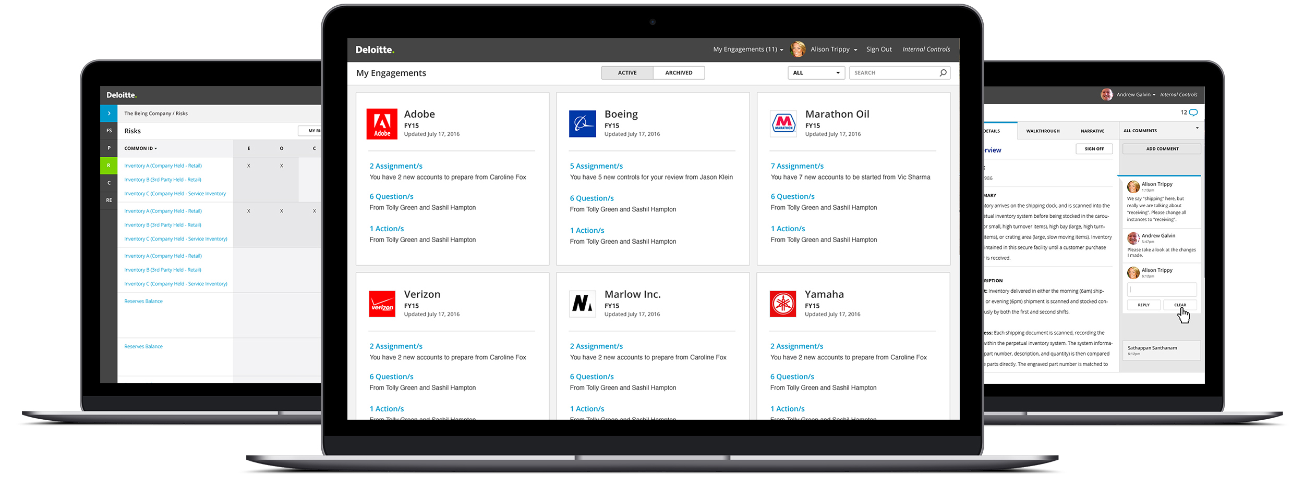
Task: Click the Sathappan Santhanam comment in right window
Action: tap(1161, 350)
